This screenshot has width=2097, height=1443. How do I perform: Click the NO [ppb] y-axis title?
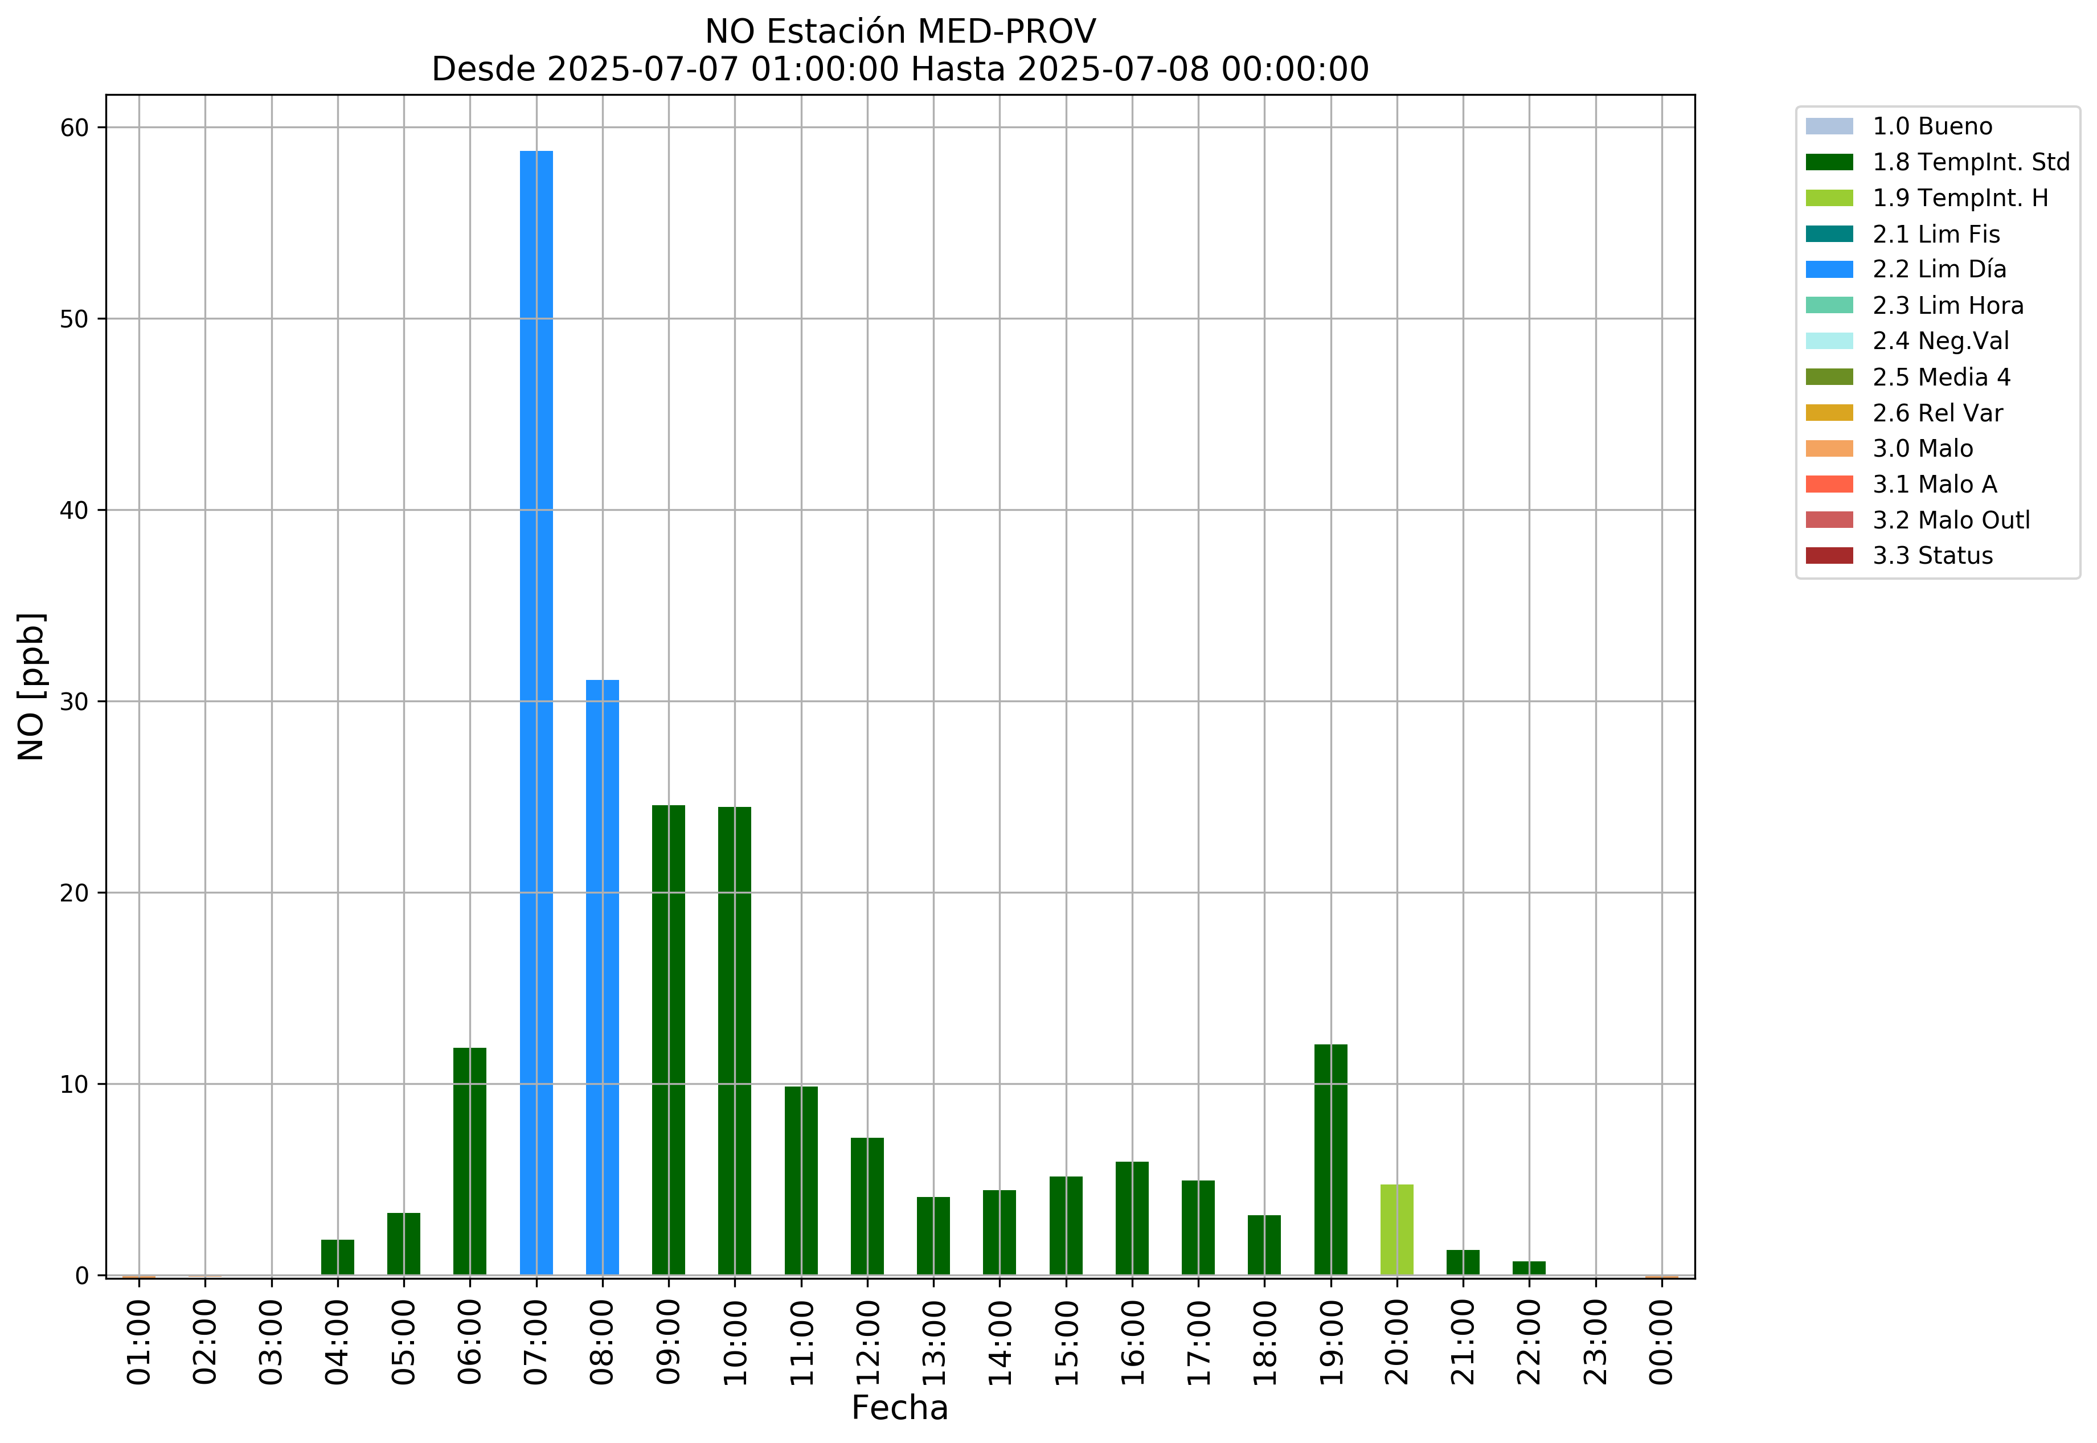[x=31, y=687]
